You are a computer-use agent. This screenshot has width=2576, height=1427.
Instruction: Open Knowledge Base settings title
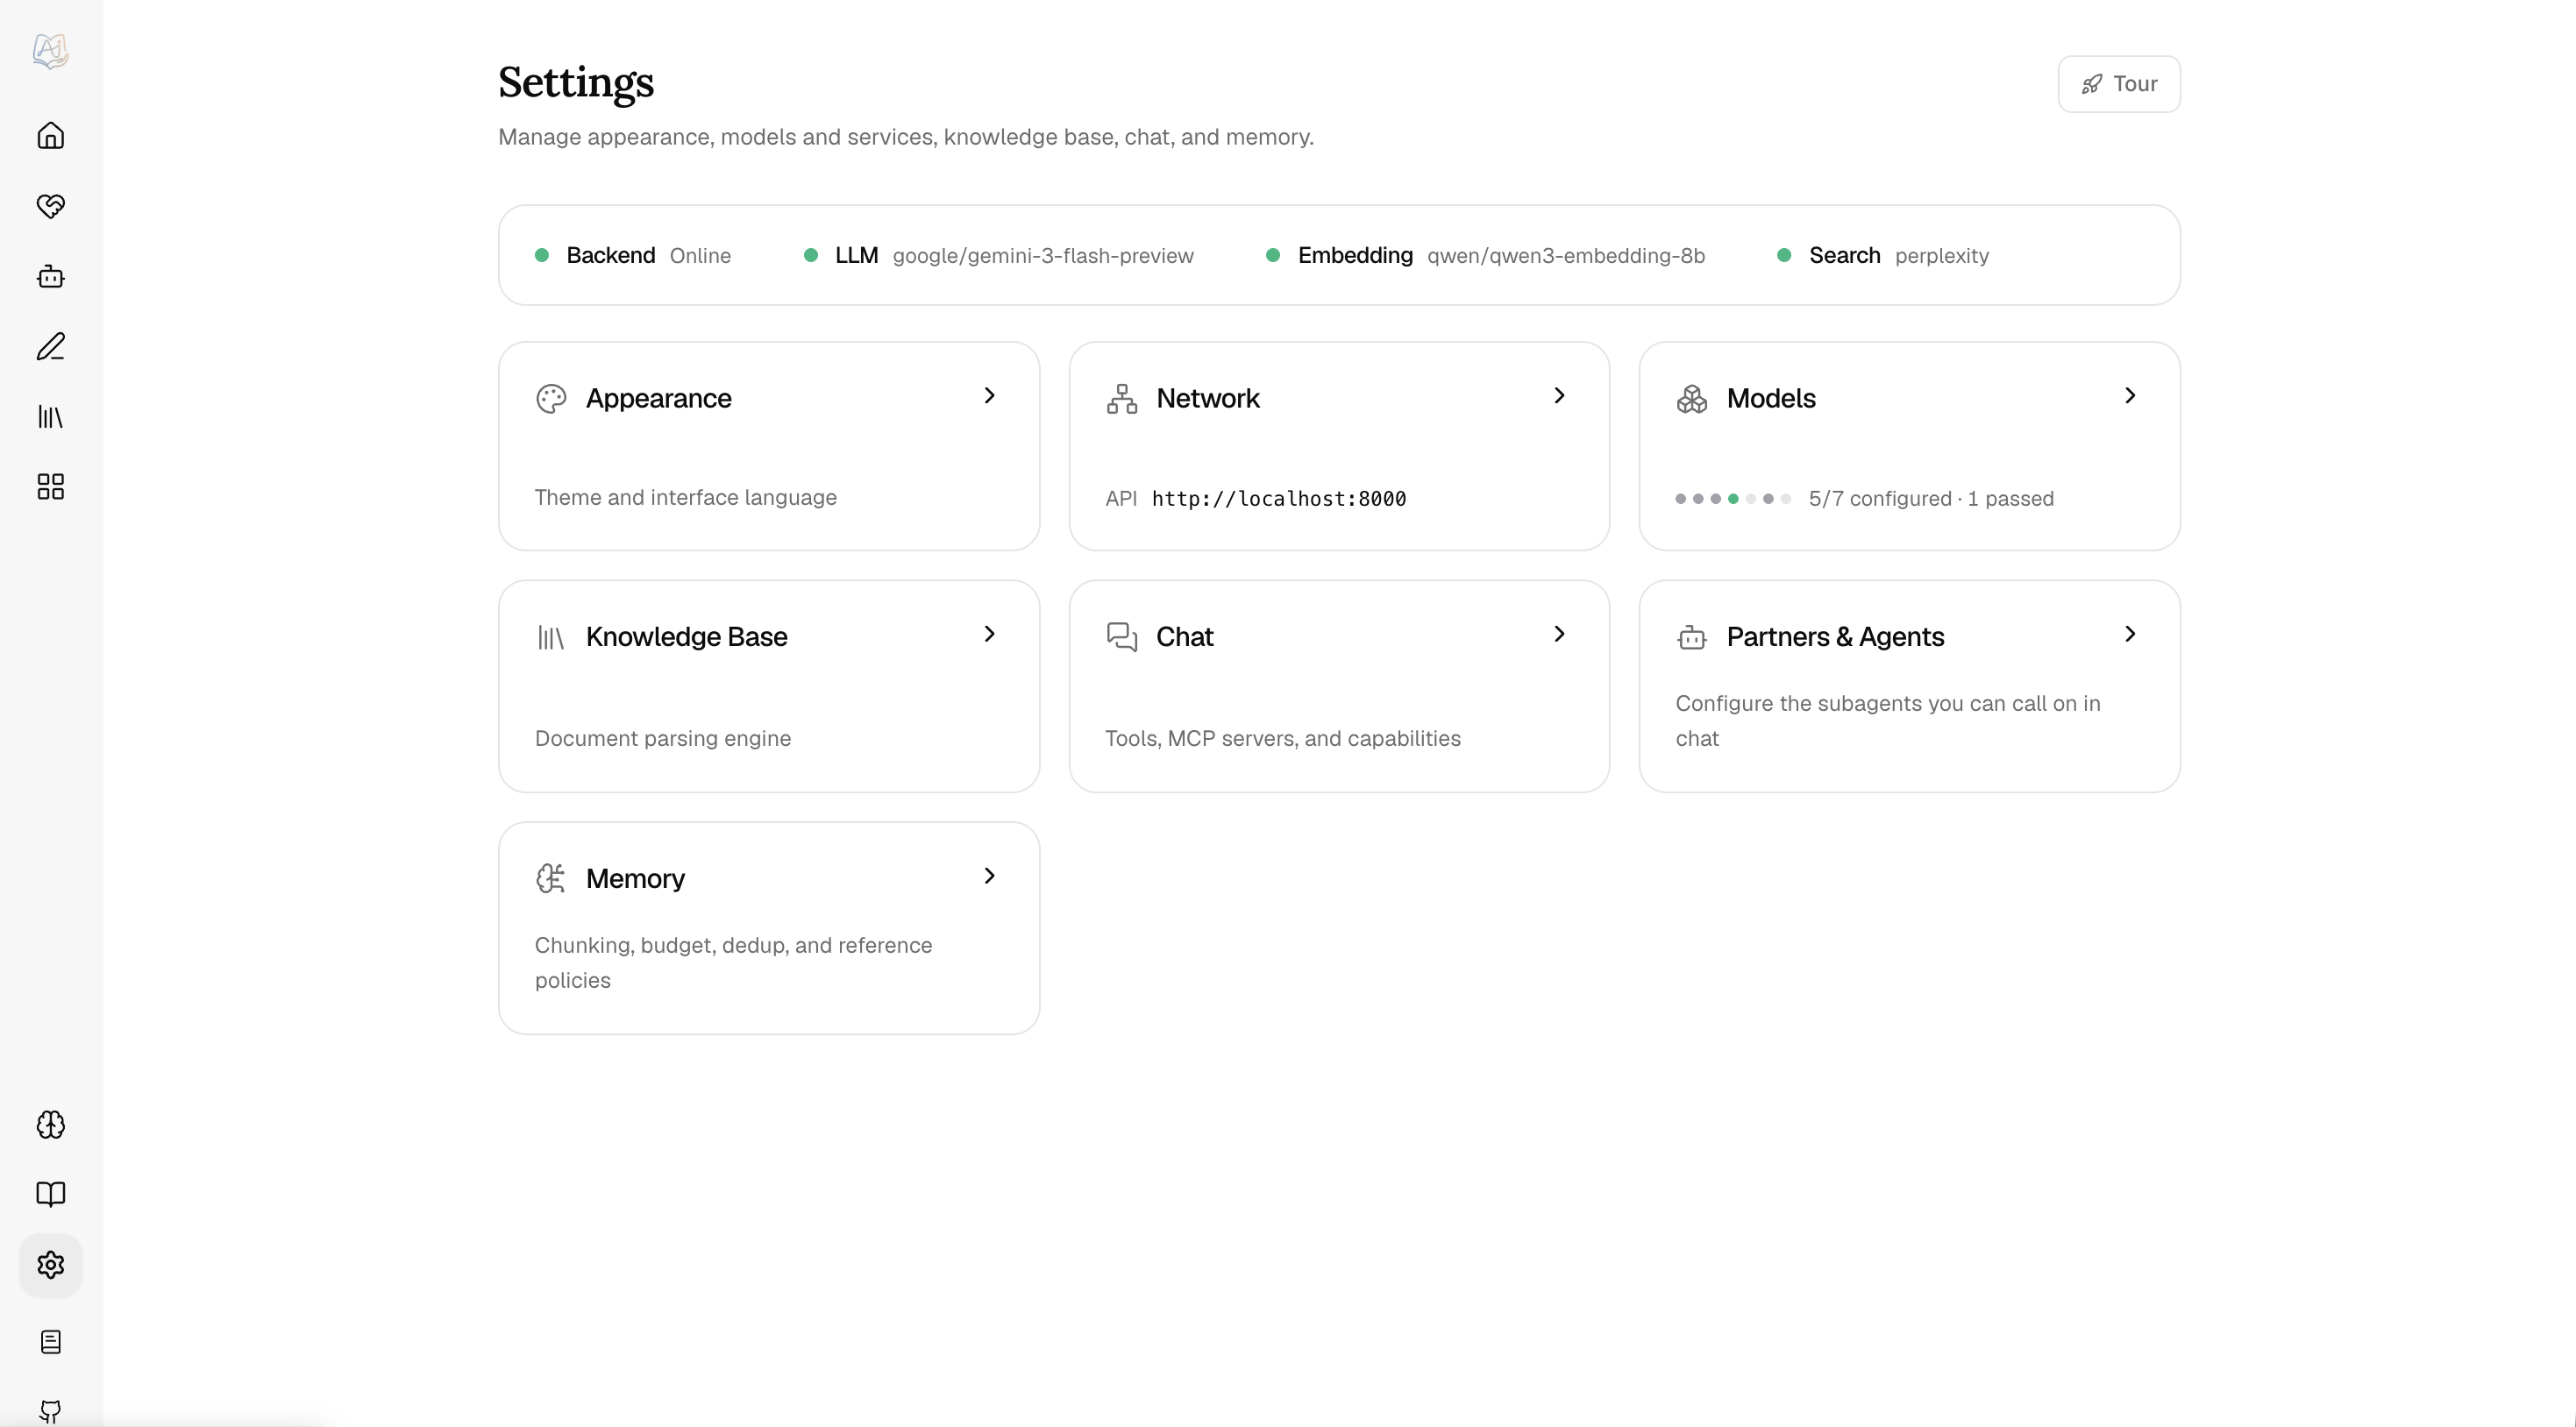pos(686,637)
